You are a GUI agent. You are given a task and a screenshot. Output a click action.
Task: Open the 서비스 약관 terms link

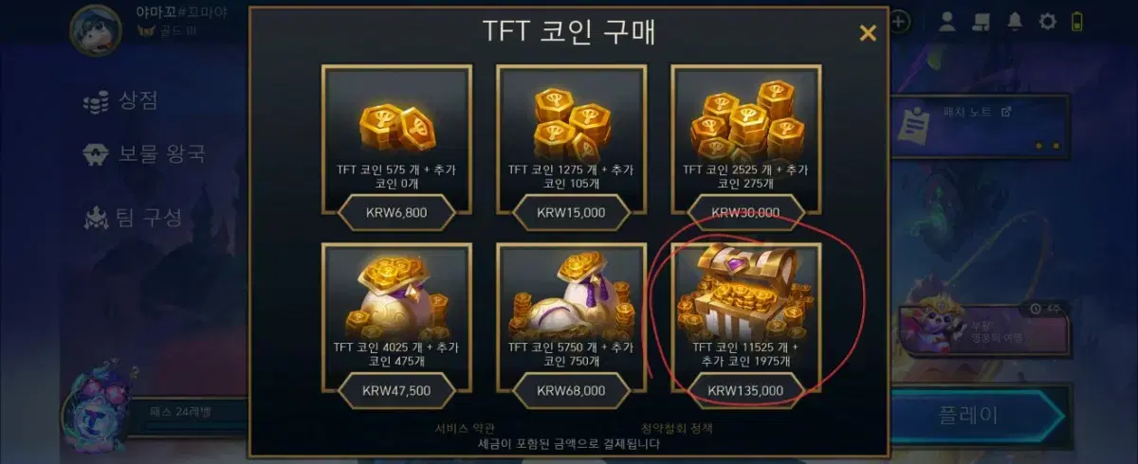click(x=467, y=428)
